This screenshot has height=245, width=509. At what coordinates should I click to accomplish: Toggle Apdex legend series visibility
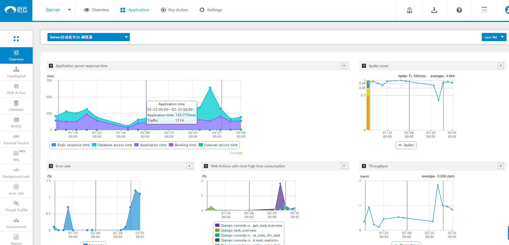[x=406, y=145]
